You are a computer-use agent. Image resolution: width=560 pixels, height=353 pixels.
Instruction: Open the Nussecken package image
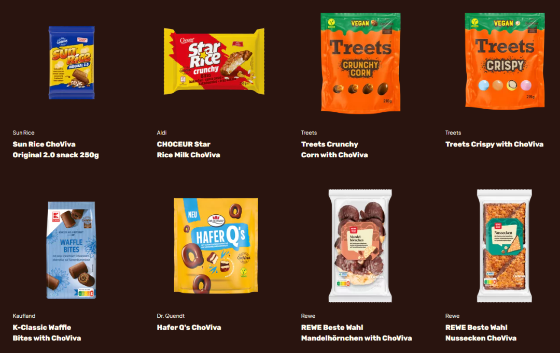505,246
